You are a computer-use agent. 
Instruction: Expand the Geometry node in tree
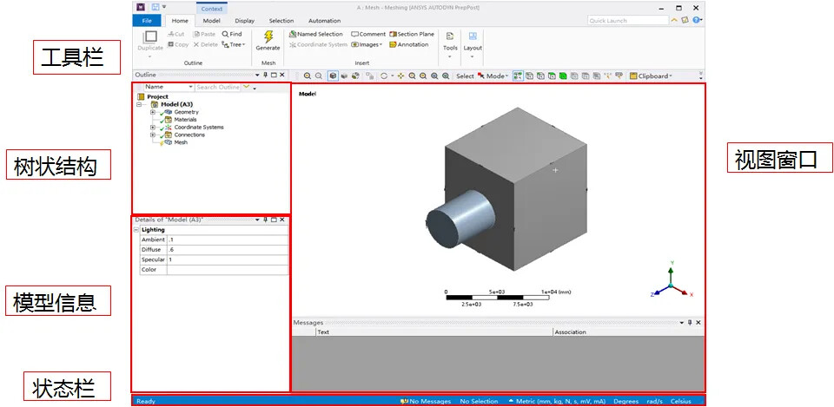(x=153, y=112)
